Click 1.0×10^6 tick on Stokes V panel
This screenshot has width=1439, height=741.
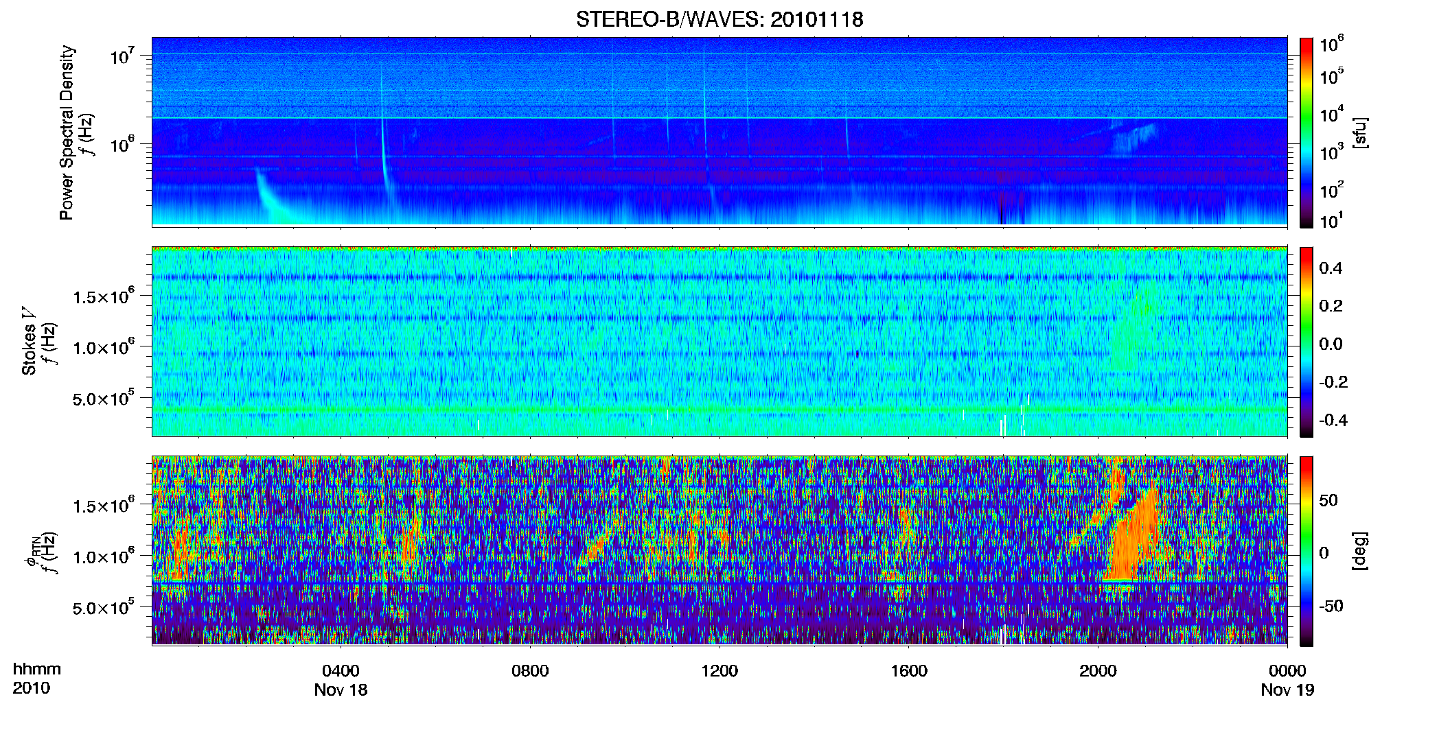(104, 347)
